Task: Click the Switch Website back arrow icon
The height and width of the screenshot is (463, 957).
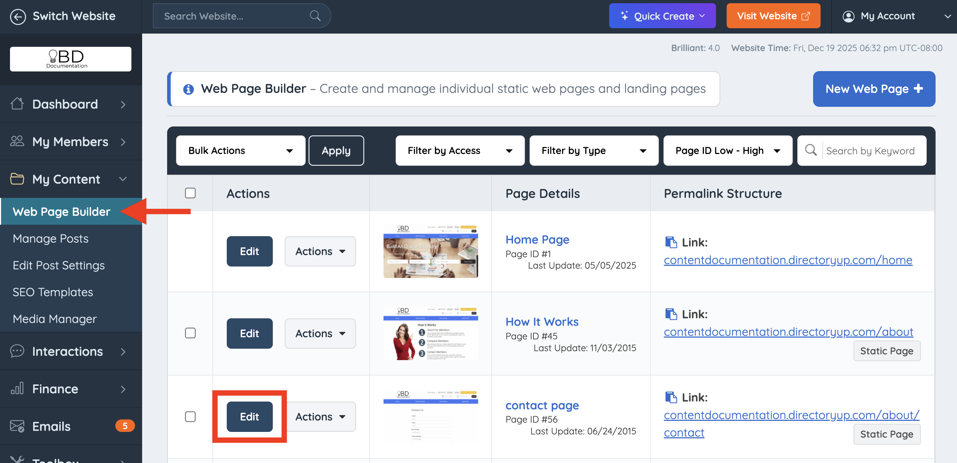Action: tap(17, 16)
